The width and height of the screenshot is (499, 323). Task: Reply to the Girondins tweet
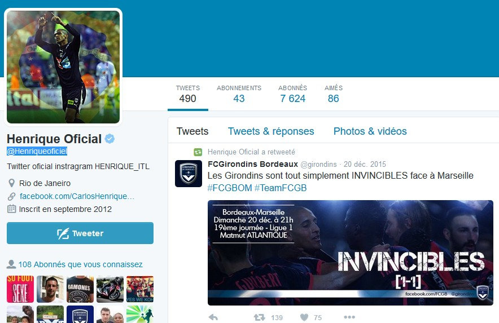(213, 317)
